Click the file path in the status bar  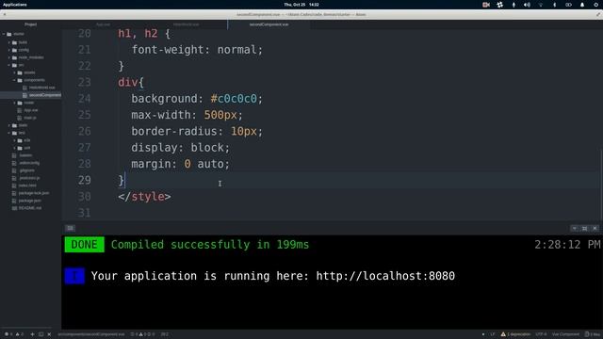[91, 334]
